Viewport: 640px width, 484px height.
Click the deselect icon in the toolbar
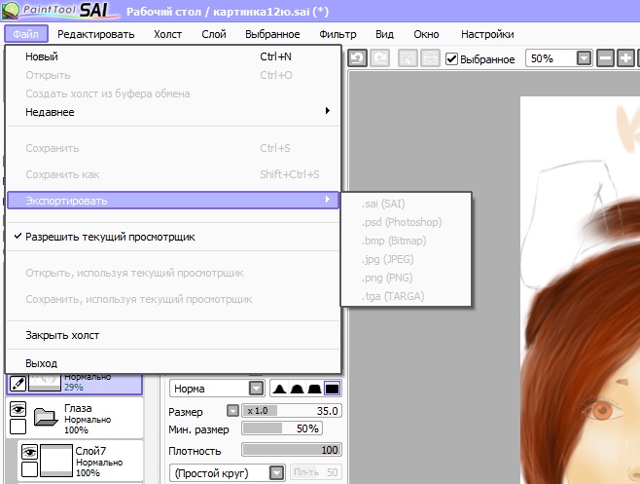pos(408,58)
